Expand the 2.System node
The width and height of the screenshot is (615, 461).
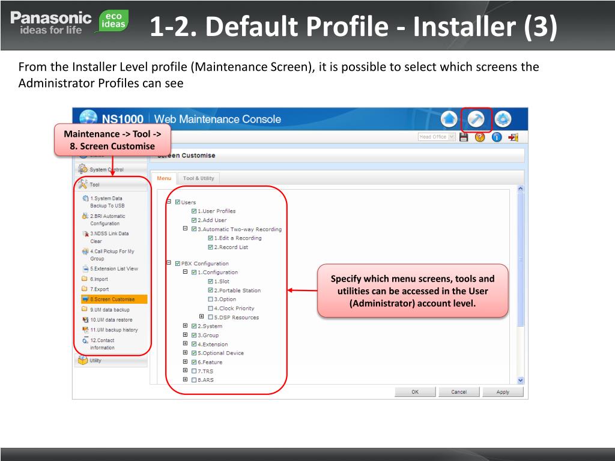coord(185,326)
